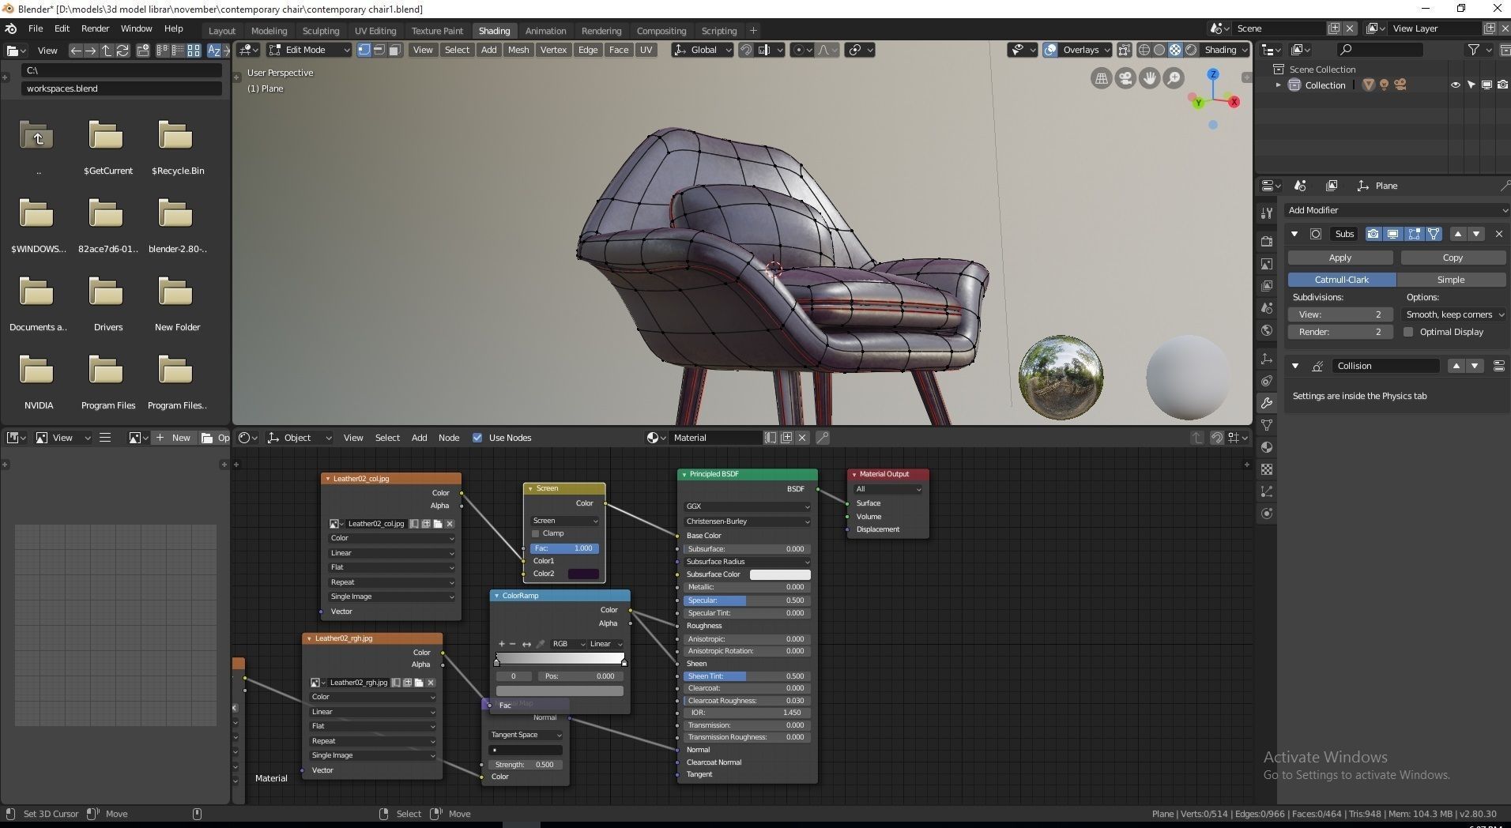The height and width of the screenshot is (828, 1511).
Task: Open the File menu
Action: [36, 28]
